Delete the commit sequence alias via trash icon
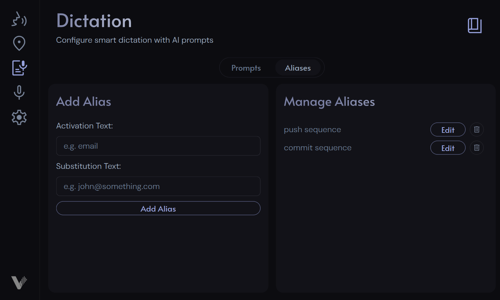The width and height of the screenshot is (500, 300). click(x=476, y=148)
